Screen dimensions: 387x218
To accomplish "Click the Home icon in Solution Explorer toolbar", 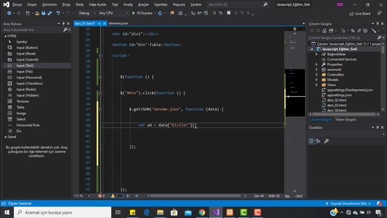I will coord(325,31).
